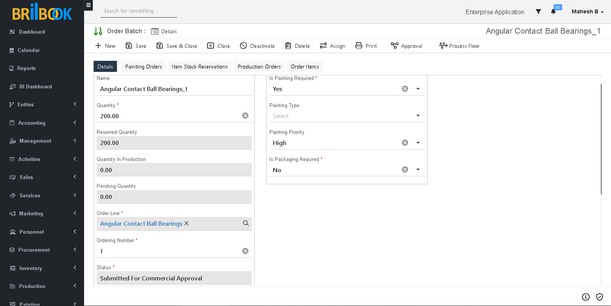611x306 pixels.
Task: Click the info icon at bottom right
Action: pos(585,297)
